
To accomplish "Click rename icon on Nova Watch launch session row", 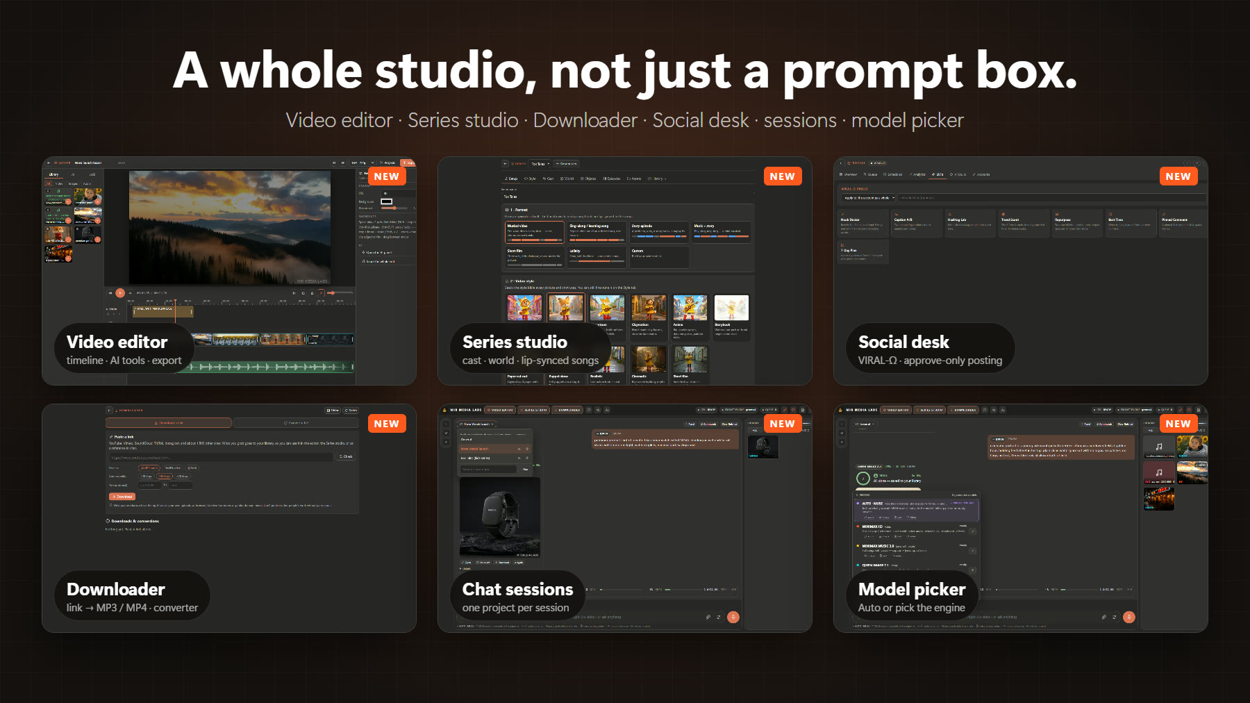I will coord(519,449).
